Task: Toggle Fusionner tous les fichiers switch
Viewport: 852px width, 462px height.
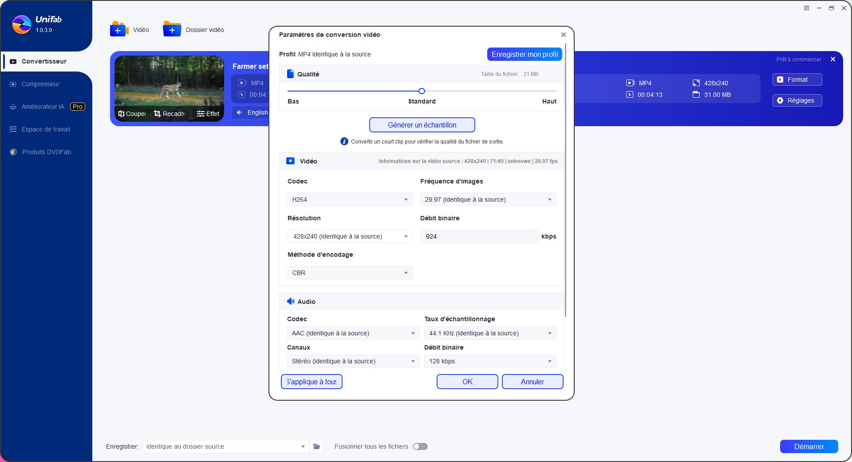Action: [x=420, y=446]
